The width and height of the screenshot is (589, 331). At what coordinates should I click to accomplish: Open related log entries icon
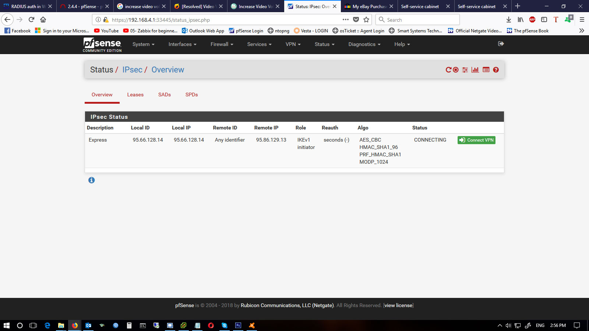[x=486, y=70]
